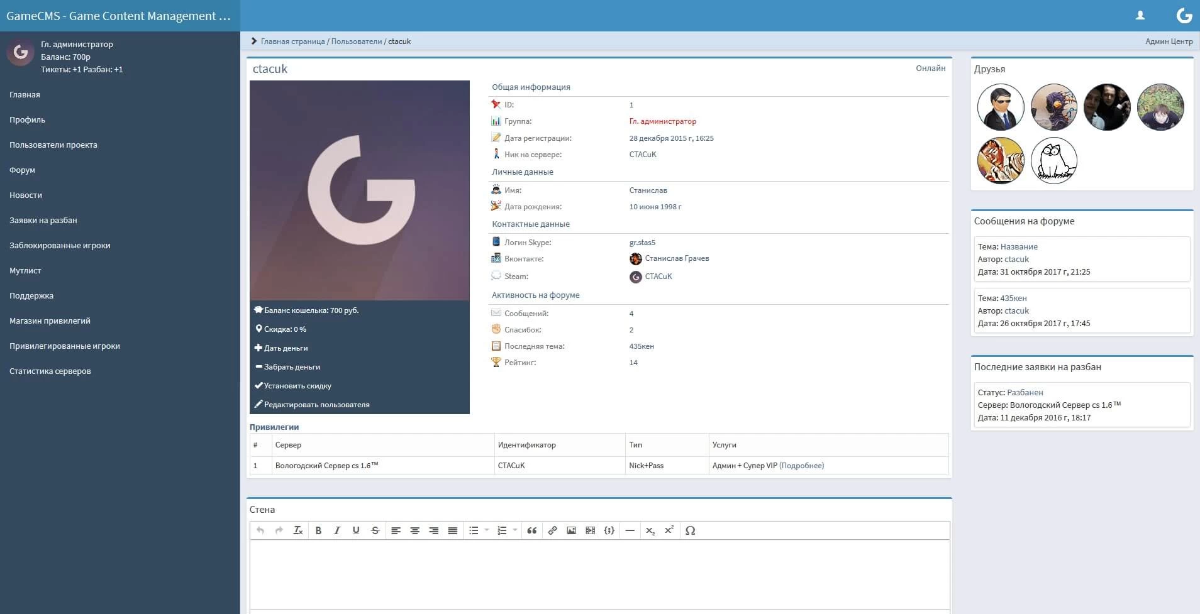Click the insert link icon
Image resolution: width=1200 pixels, height=614 pixels.
[x=552, y=530]
